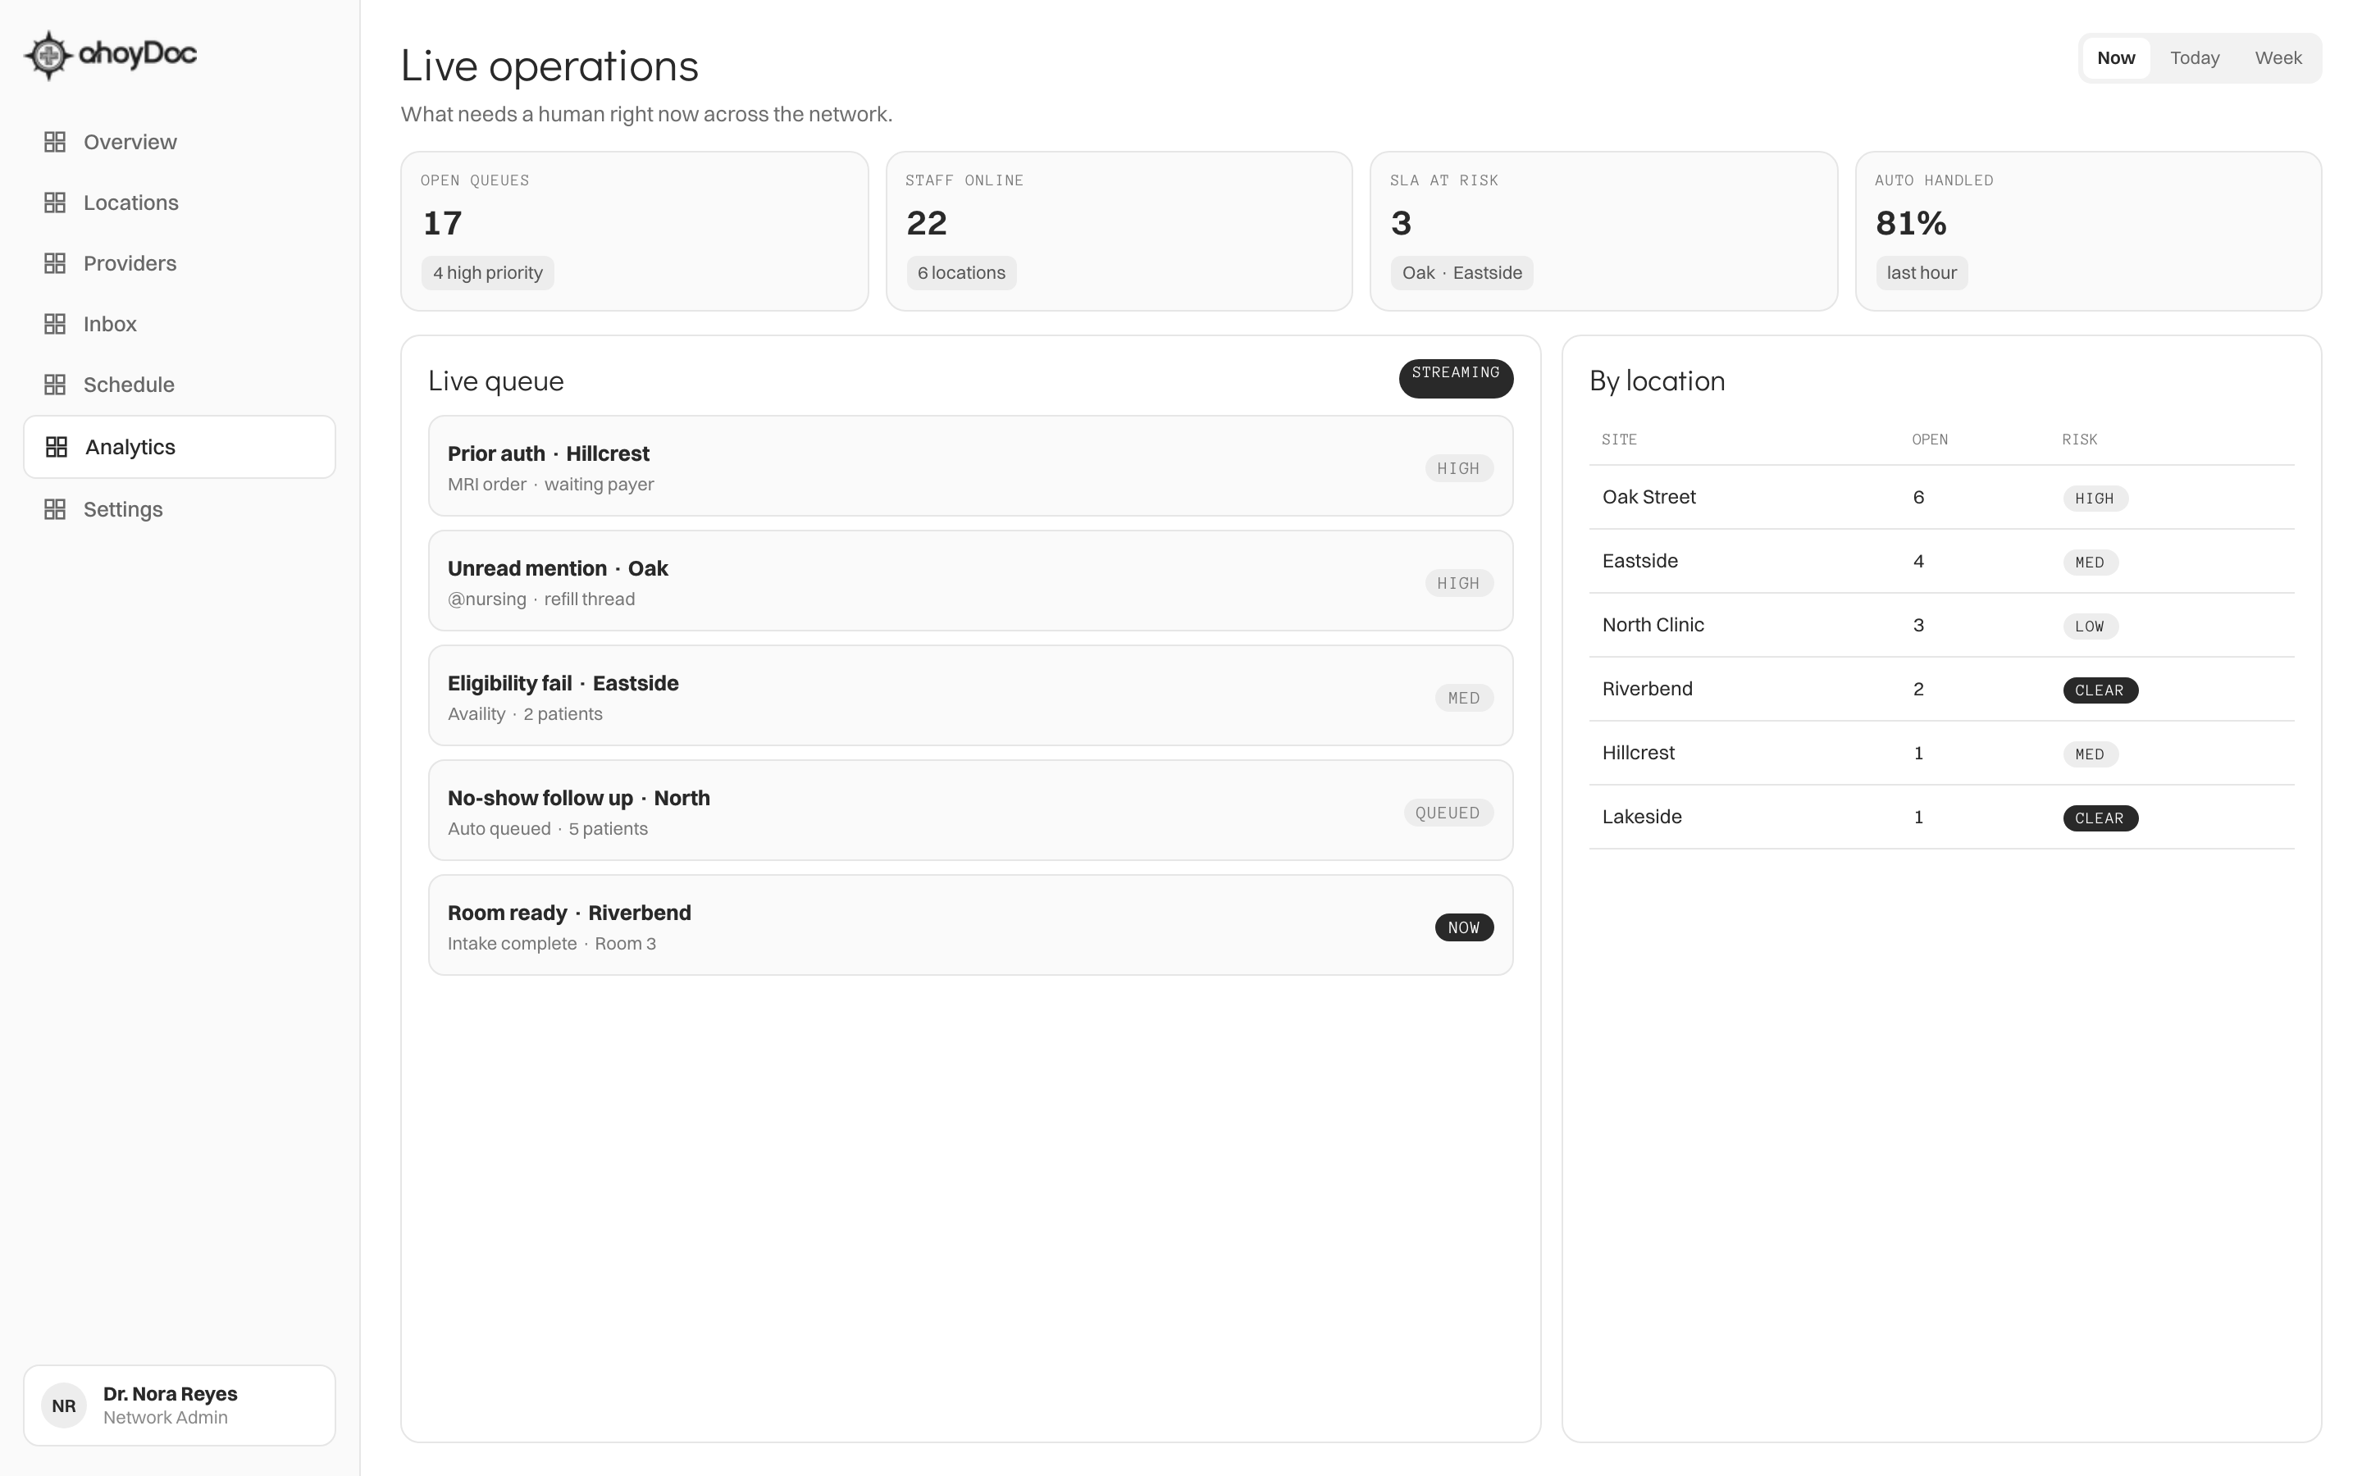Click the Live operations page title
This screenshot has height=1476, width=2362.
click(549, 66)
